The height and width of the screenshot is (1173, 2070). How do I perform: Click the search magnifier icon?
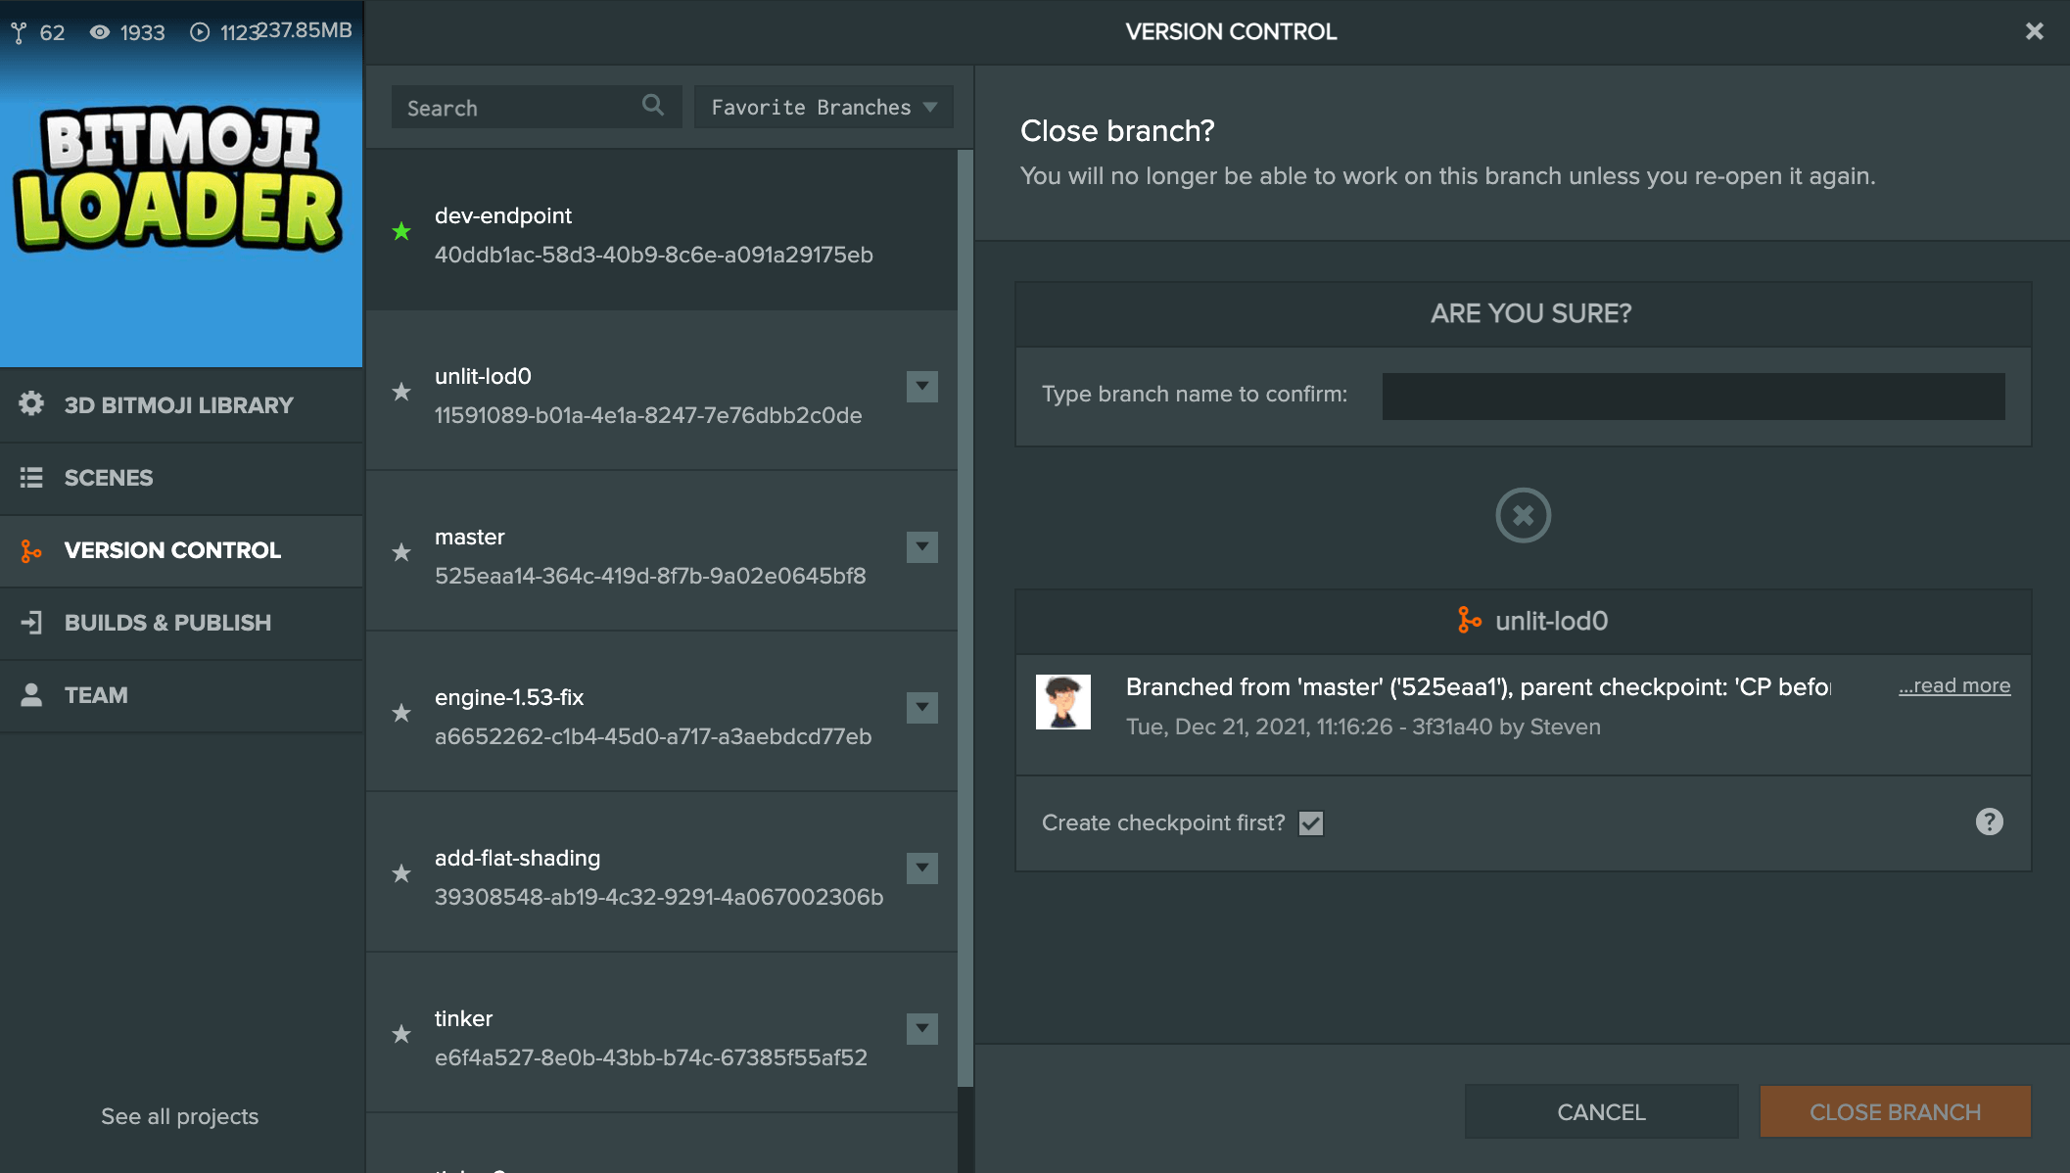(x=652, y=105)
